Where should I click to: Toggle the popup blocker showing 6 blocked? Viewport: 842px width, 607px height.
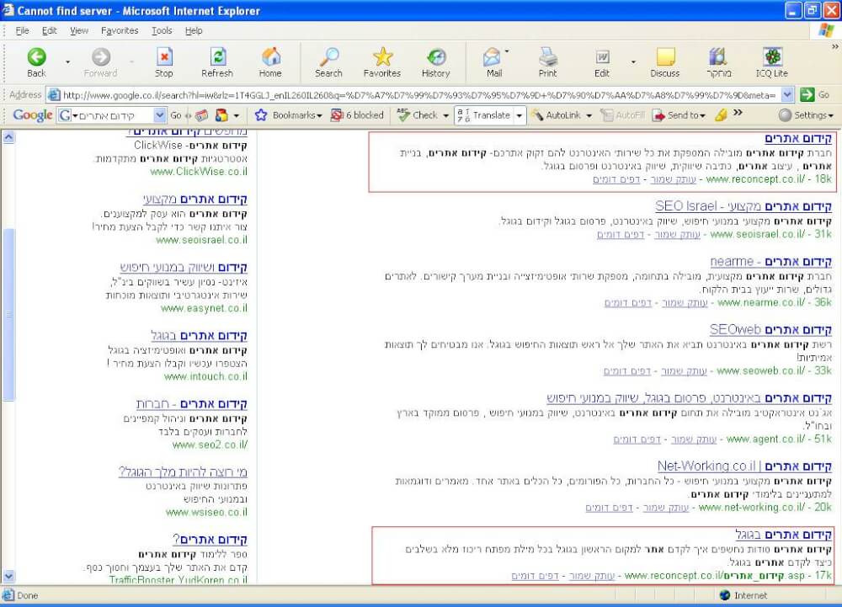[357, 115]
